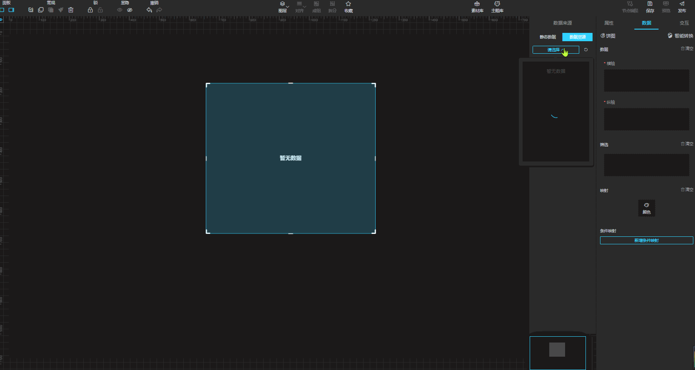Open the 素材库 material library
The image size is (695, 370).
pyautogui.click(x=477, y=7)
